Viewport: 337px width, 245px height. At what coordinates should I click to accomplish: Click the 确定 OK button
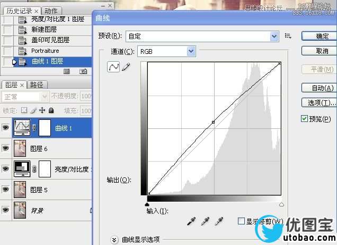(319, 36)
